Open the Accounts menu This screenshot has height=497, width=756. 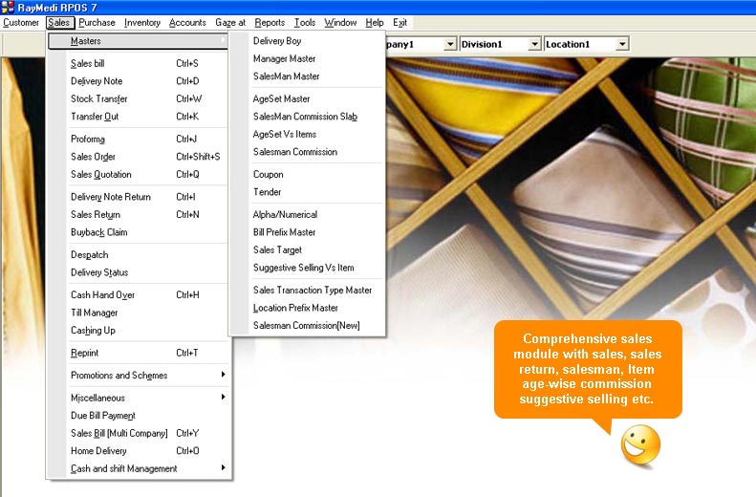[187, 23]
